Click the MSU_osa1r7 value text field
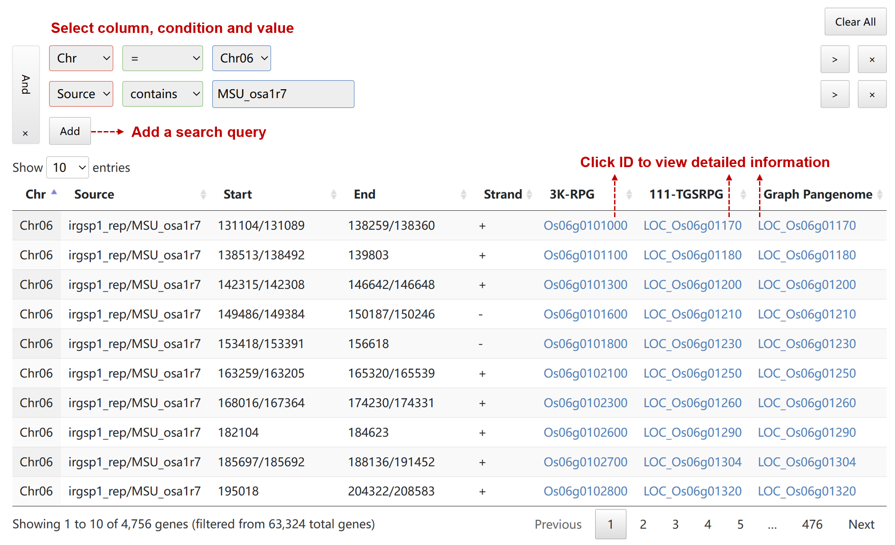Screen dimensions: 895x545 tap(283, 94)
